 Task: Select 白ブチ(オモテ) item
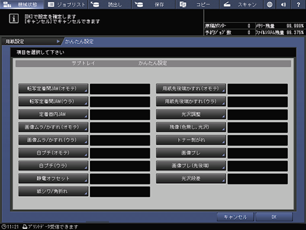pyautogui.click(x=53, y=153)
